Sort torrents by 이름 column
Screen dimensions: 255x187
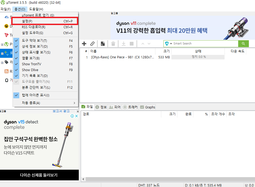(122, 51)
